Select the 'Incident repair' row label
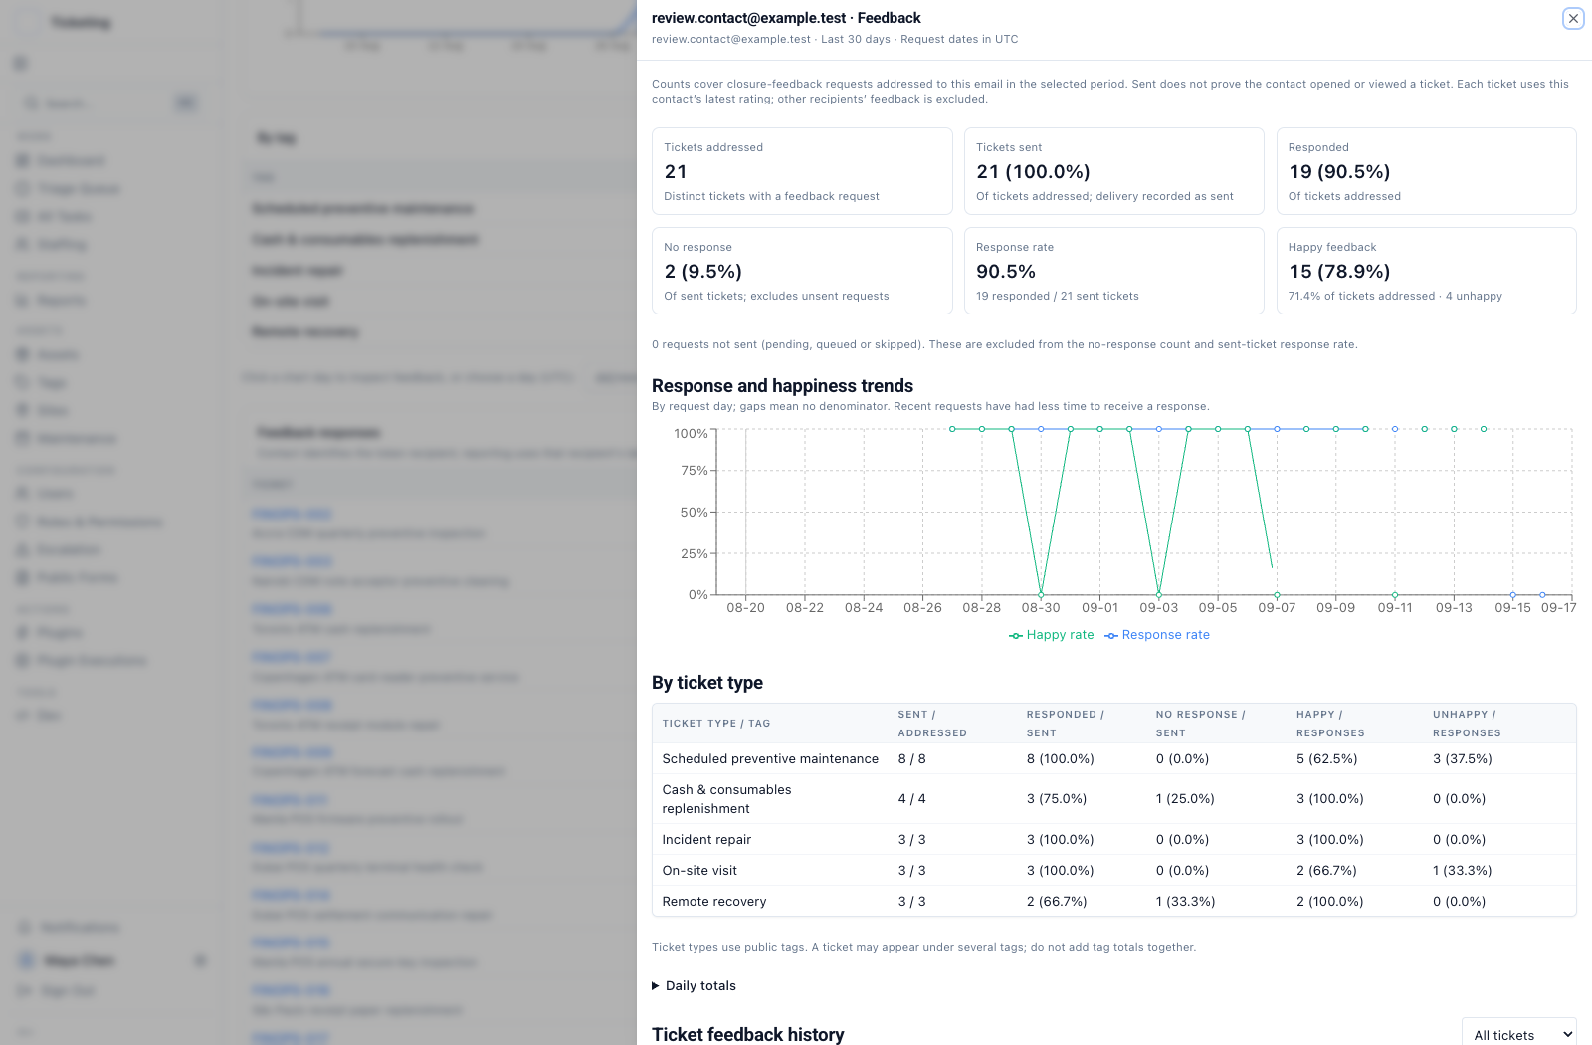 point(706,840)
